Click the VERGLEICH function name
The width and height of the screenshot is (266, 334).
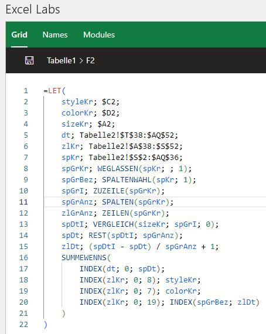(113, 224)
